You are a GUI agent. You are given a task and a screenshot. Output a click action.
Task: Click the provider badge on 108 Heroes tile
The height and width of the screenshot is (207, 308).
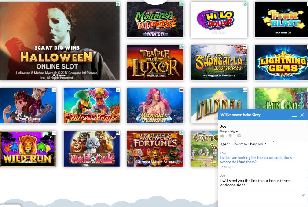(x=181, y=133)
